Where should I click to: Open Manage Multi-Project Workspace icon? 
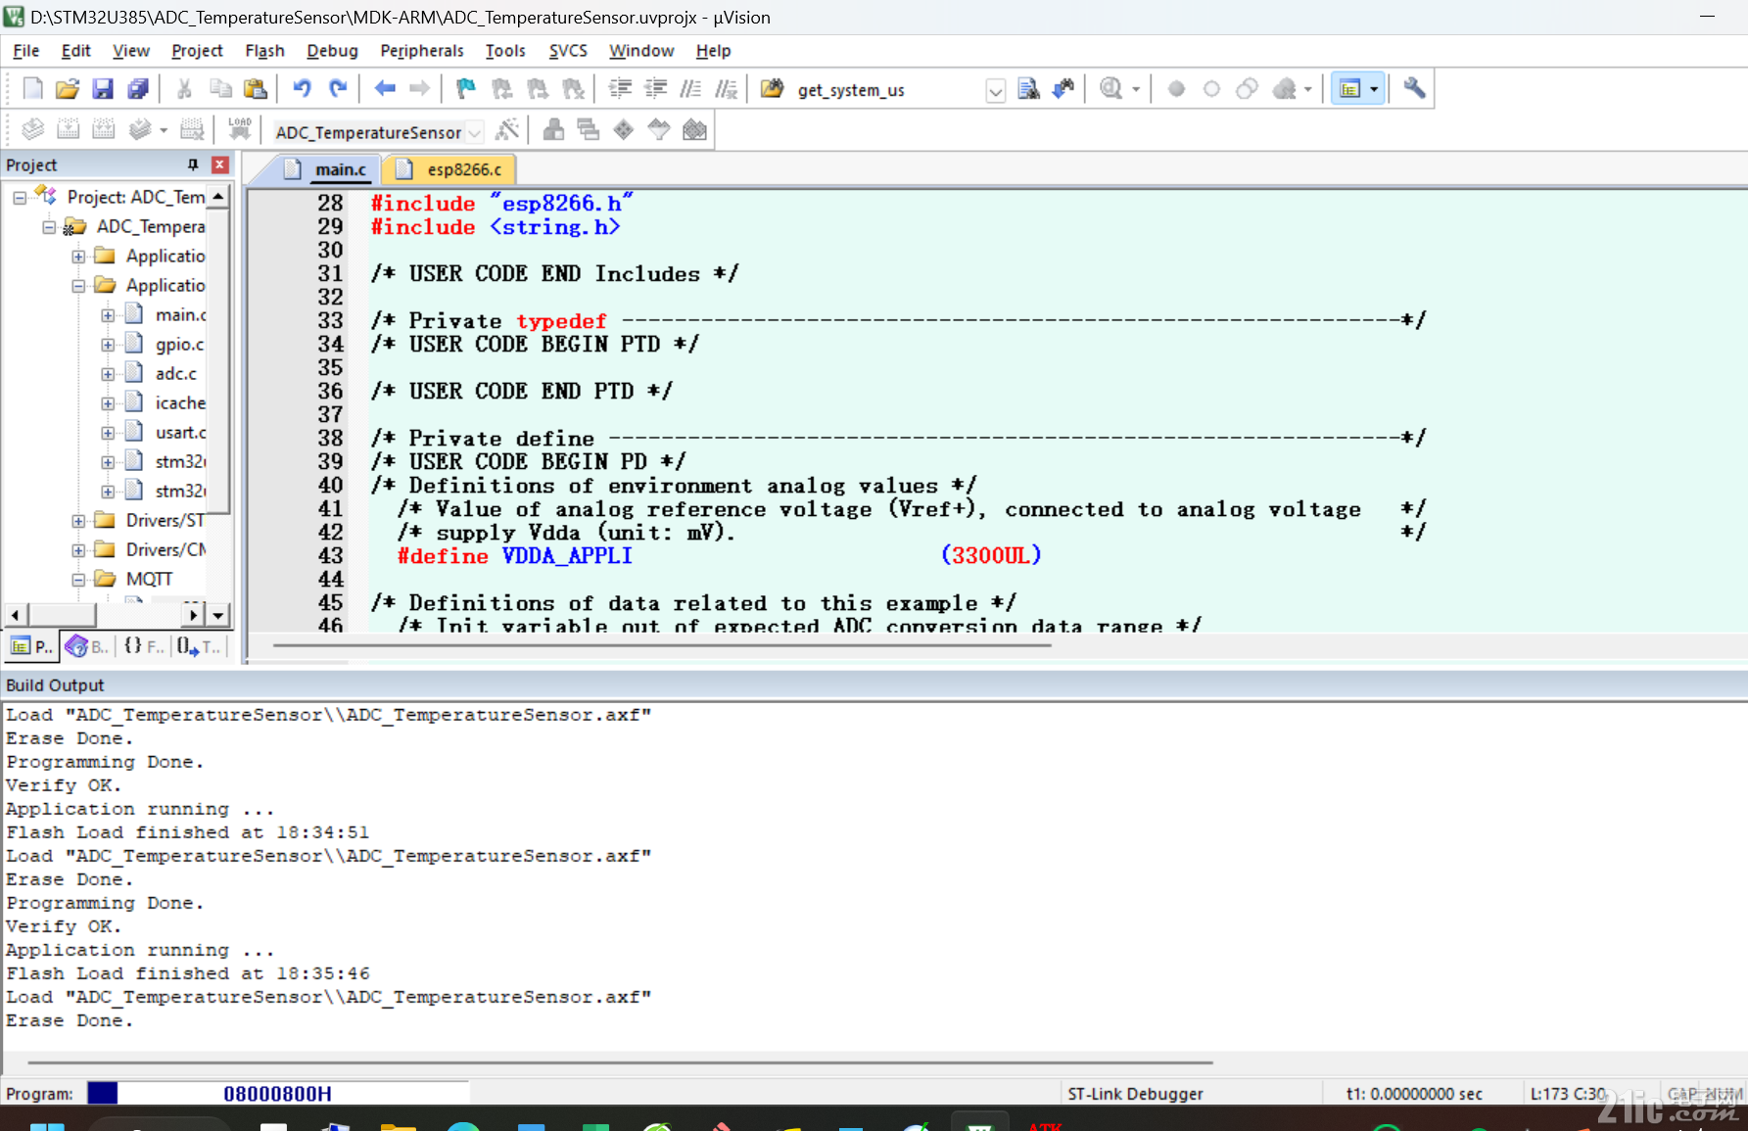point(589,129)
